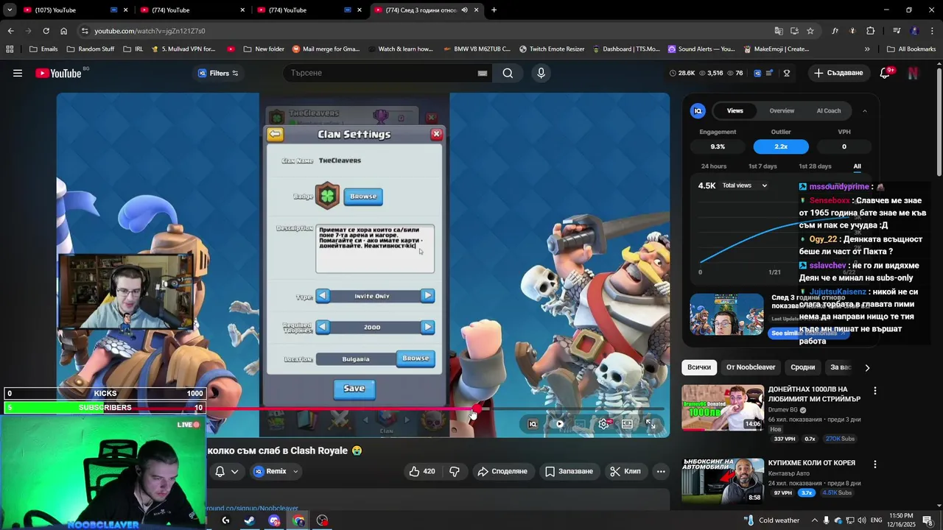Click the page vertical scrollbar
The height and width of the screenshot is (530, 943).
[939, 121]
